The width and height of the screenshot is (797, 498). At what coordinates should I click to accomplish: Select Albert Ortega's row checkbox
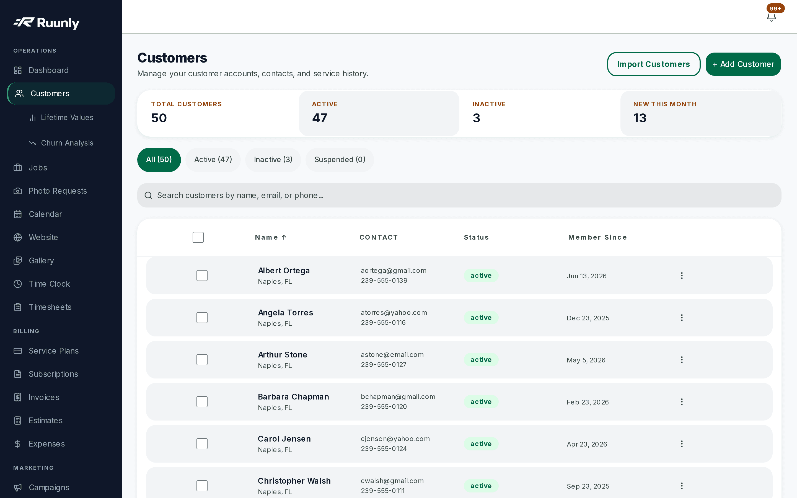tap(202, 276)
